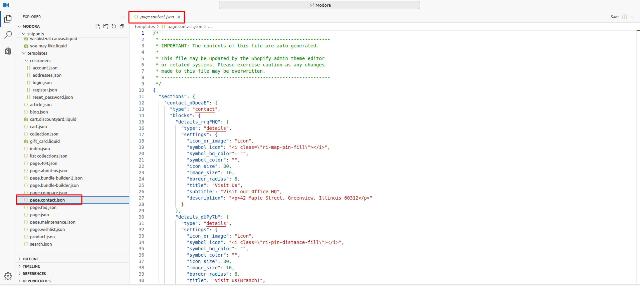The height and width of the screenshot is (286, 640).
Task: Collapse all folders in Explorer
Action: [122, 26]
